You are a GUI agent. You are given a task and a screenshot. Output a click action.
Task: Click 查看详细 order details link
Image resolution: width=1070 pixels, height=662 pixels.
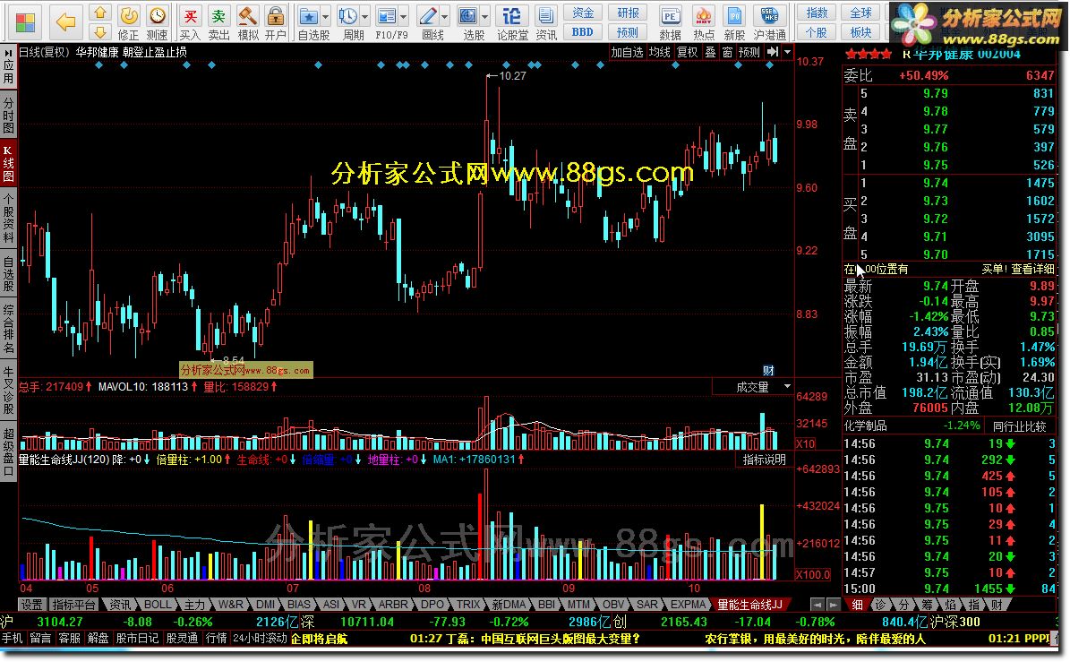coord(1032,269)
